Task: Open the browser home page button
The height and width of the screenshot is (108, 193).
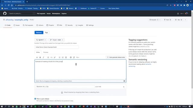Action: pos(12,5)
